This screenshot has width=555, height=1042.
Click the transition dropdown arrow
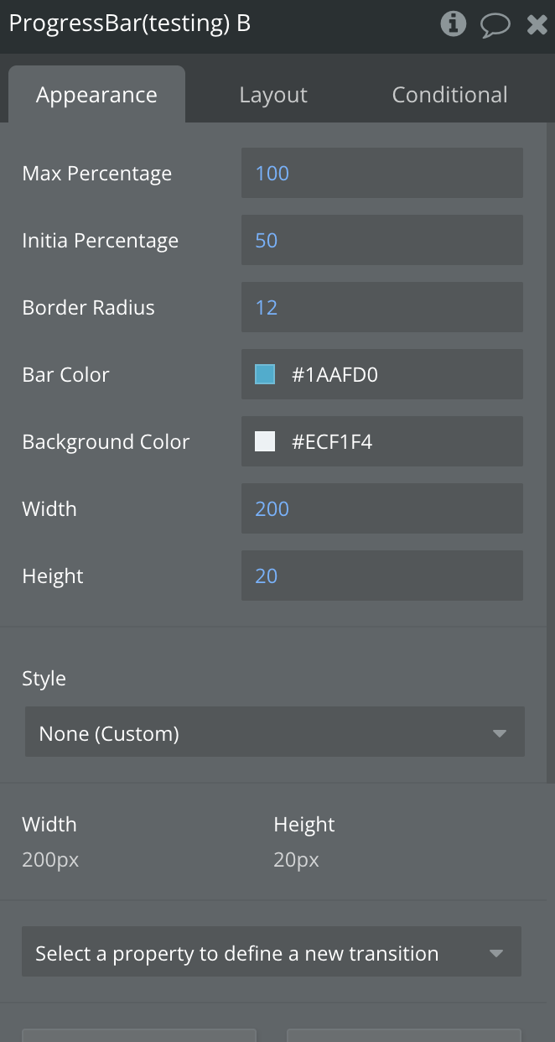496,954
